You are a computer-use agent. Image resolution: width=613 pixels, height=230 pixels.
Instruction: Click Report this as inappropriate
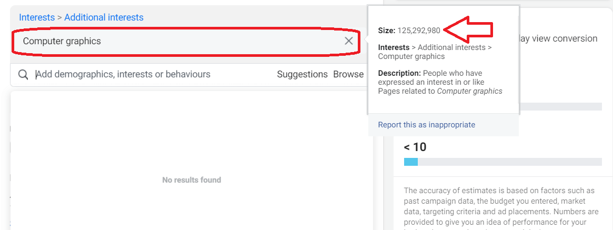[427, 125]
